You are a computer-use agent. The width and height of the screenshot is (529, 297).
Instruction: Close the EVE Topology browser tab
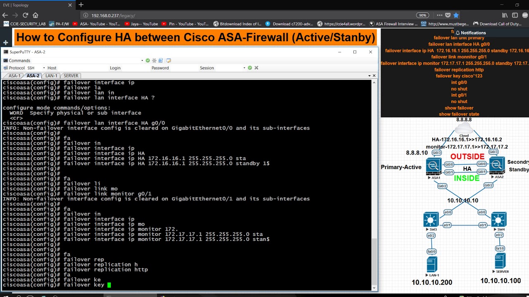coord(70,5)
